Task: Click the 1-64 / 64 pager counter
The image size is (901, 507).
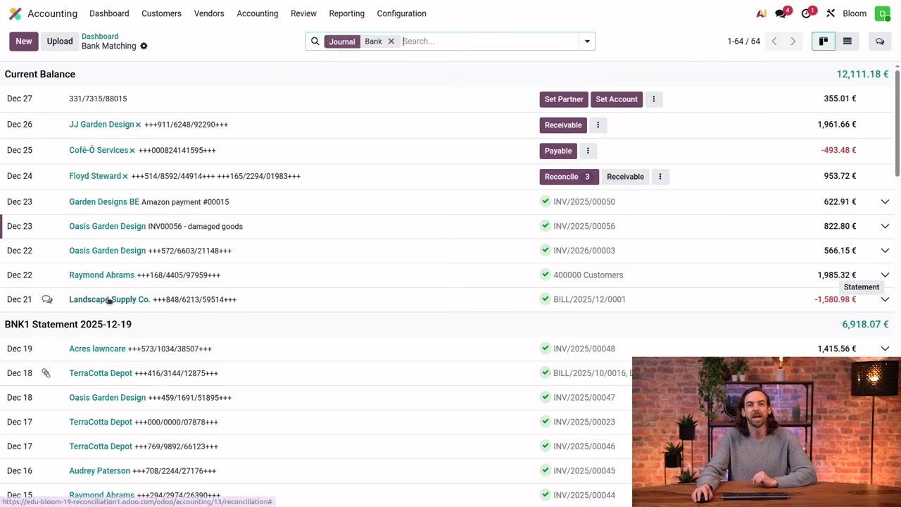Action: tap(743, 42)
